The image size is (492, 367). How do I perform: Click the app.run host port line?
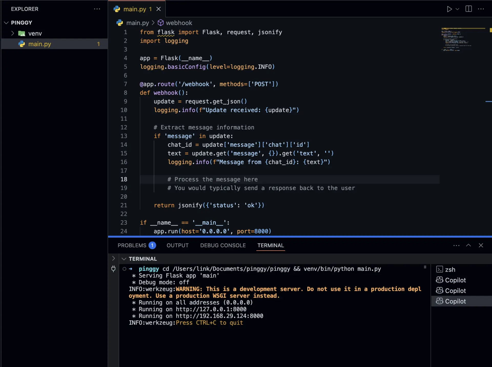click(212, 231)
